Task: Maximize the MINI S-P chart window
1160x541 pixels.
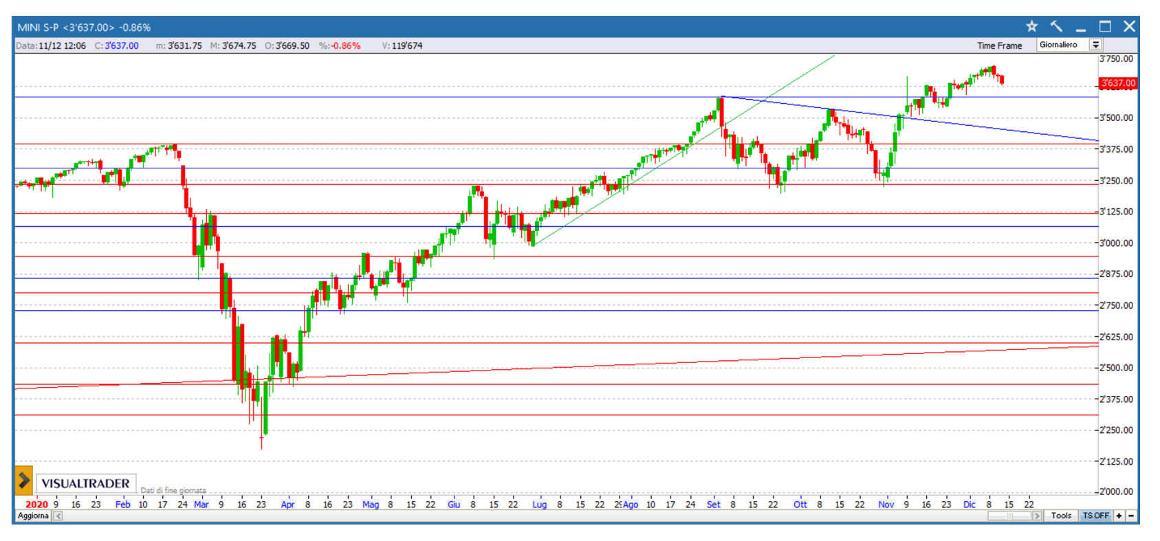Action: point(1105,26)
